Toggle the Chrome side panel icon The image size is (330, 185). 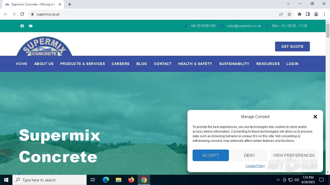308,14
